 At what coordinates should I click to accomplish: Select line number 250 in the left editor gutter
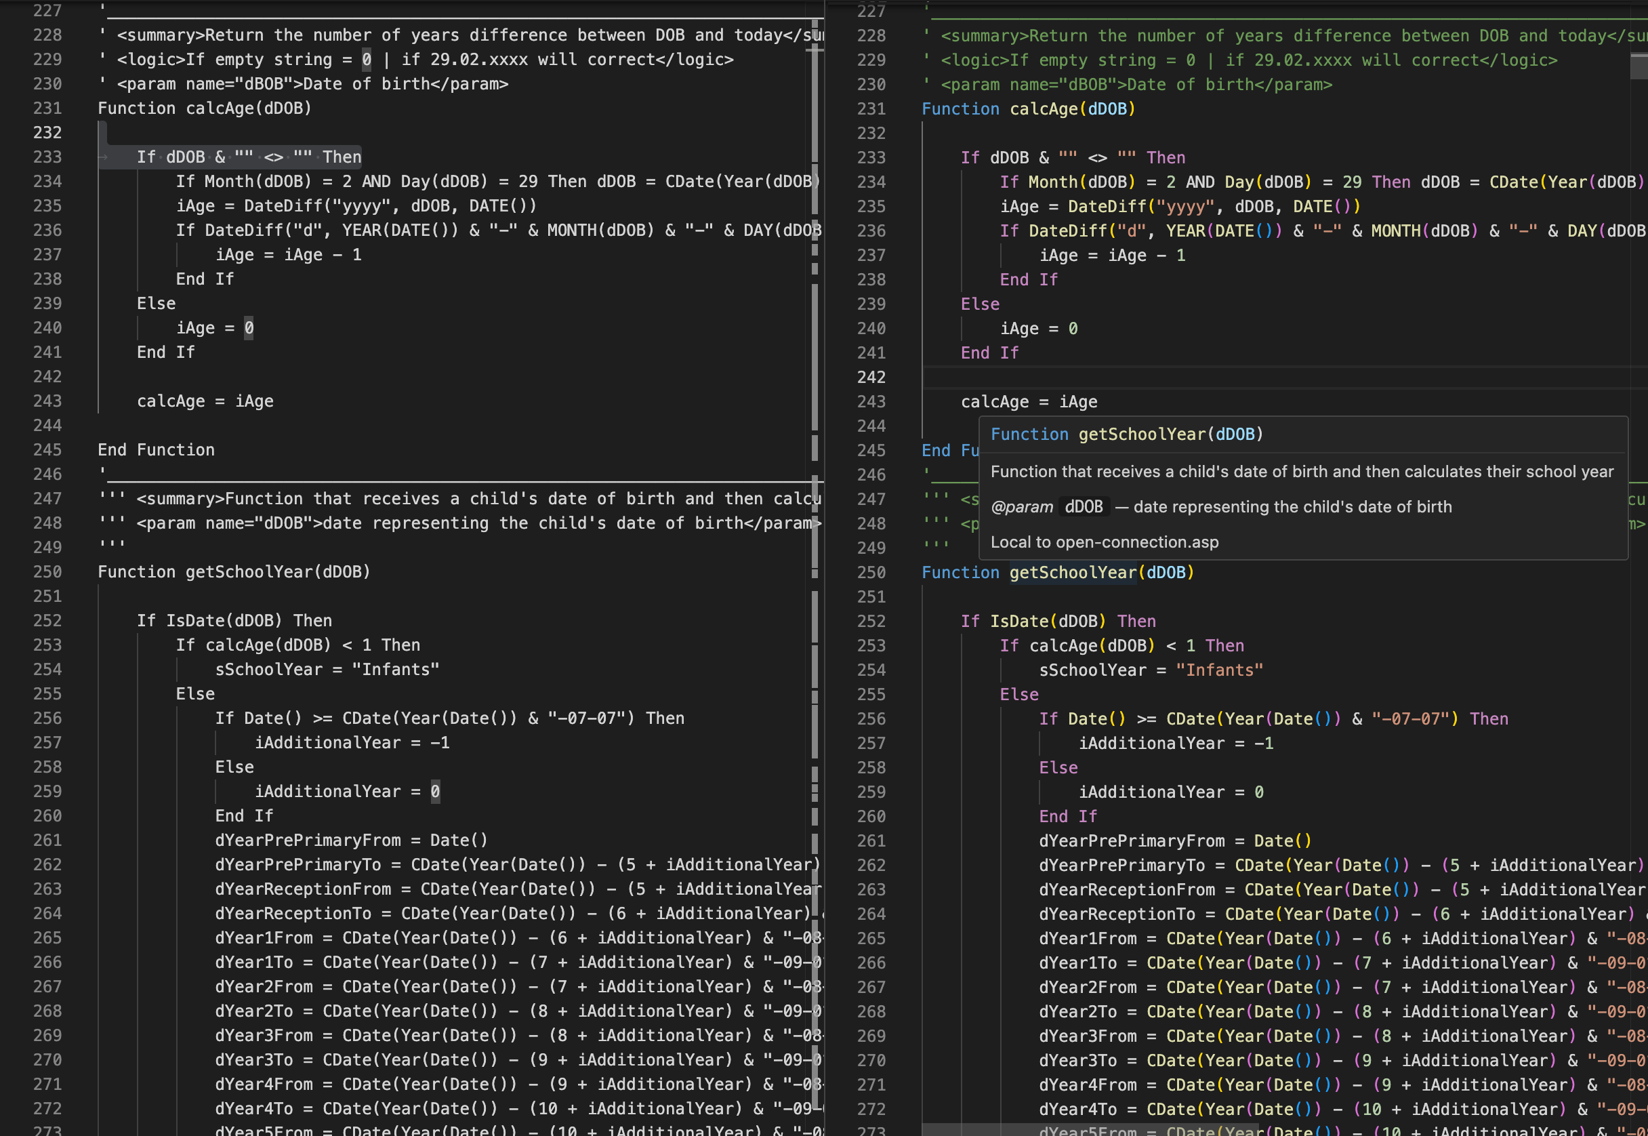click(x=47, y=572)
